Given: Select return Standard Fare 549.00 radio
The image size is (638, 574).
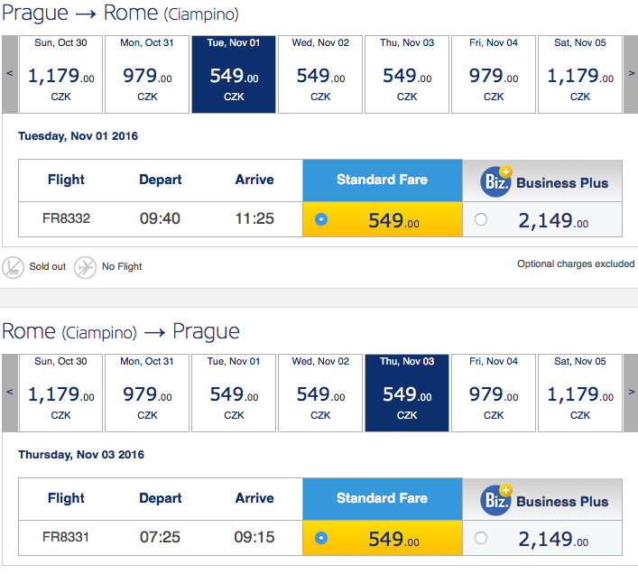Looking at the screenshot, I should click(x=321, y=538).
